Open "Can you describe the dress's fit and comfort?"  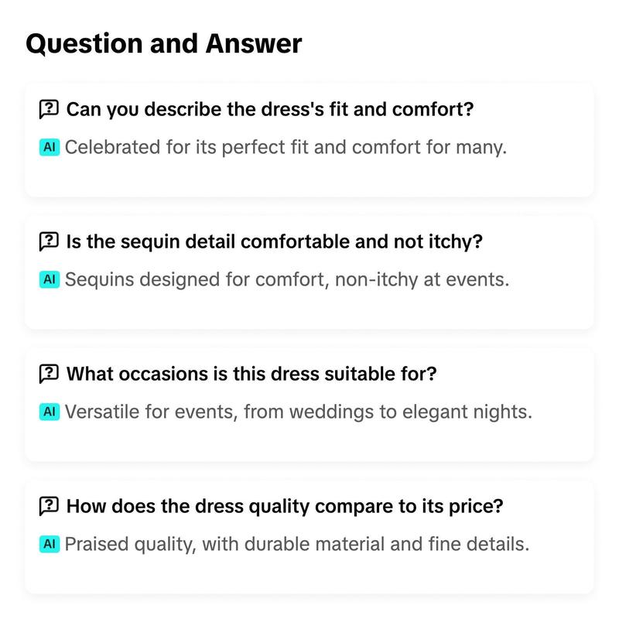point(269,109)
